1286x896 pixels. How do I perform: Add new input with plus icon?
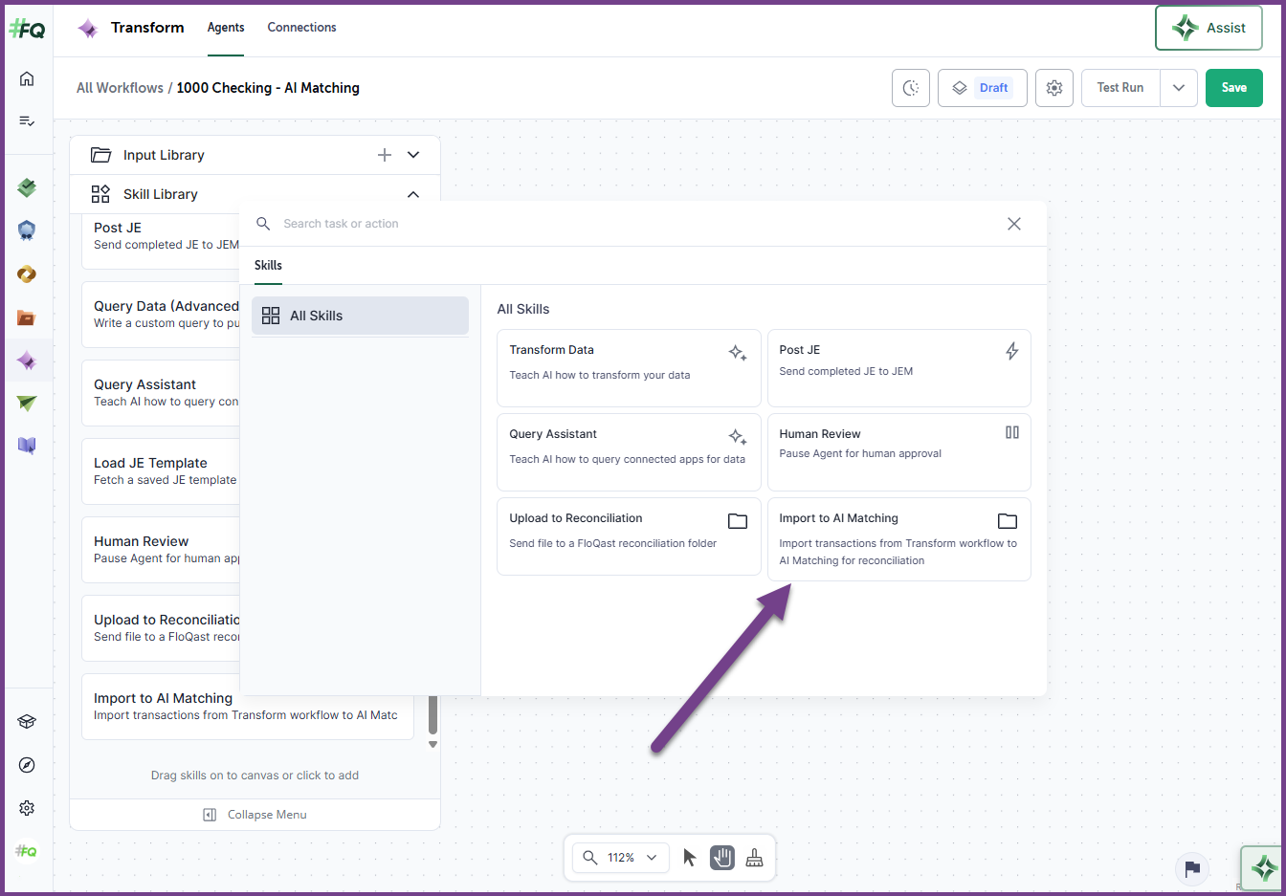pos(385,155)
